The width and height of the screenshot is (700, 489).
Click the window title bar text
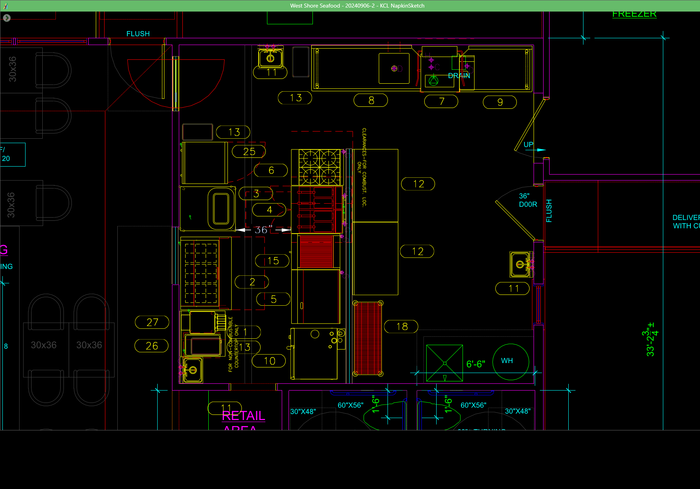pyautogui.click(x=357, y=6)
